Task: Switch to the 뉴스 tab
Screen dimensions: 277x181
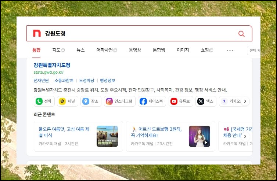Action: click(80, 50)
